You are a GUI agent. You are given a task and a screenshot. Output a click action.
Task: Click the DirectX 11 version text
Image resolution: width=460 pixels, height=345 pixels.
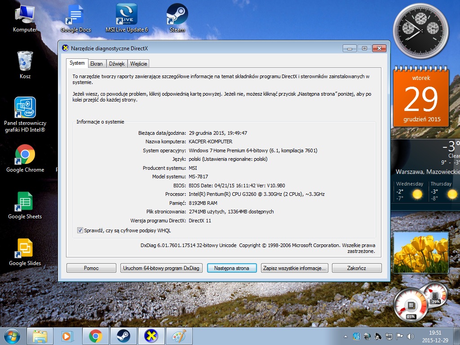[x=200, y=221]
